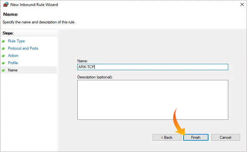Screen dimensions: 247x152
Task: Click Finish to create the rule
Action: point(195,137)
